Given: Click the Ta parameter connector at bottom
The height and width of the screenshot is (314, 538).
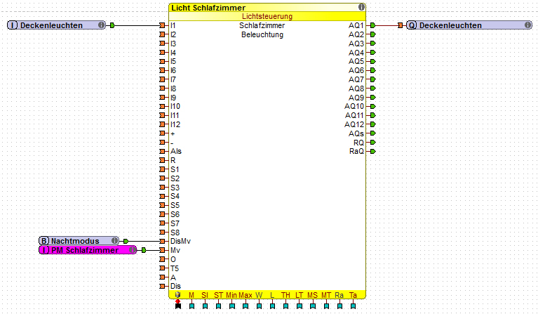Looking at the screenshot, I should (x=353, y=306).
